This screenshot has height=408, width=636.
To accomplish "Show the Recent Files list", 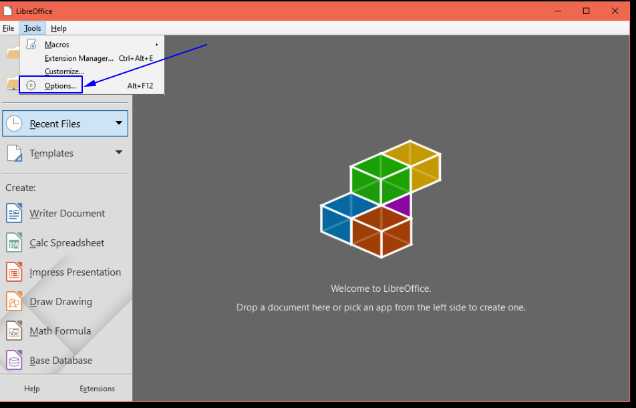I will (x=65, y=124).
